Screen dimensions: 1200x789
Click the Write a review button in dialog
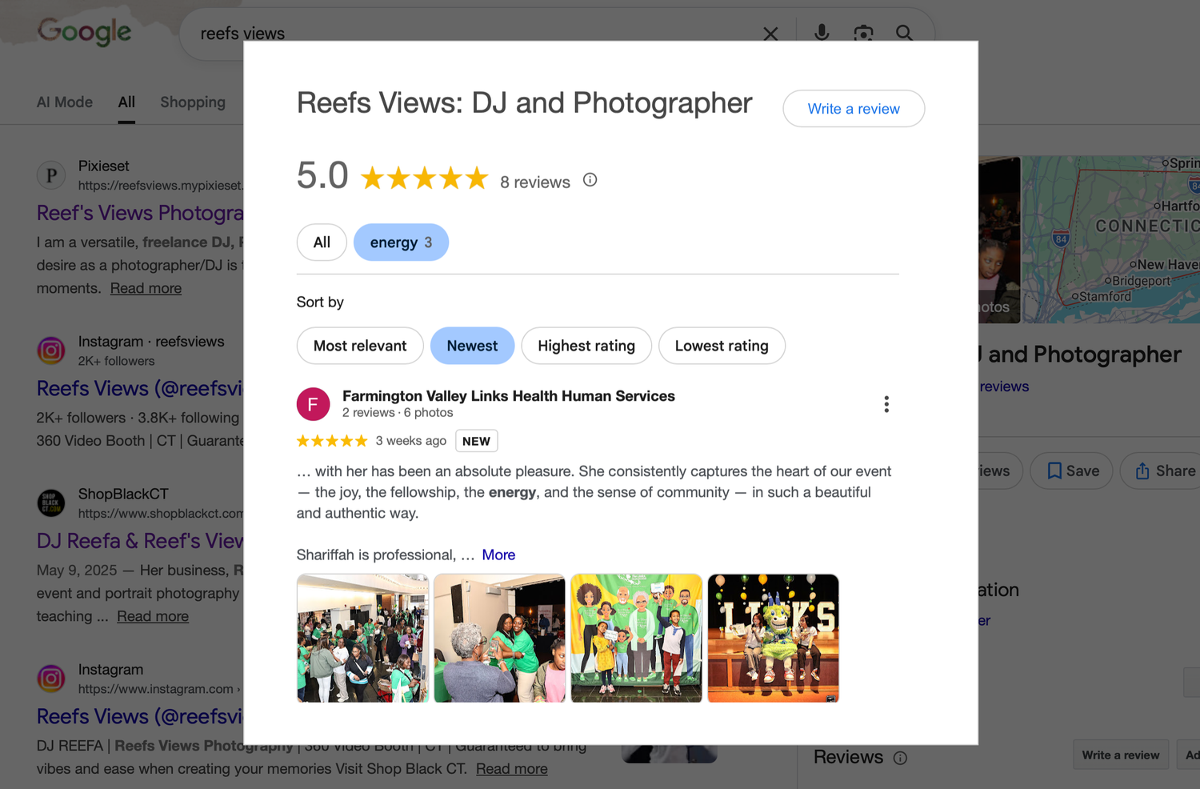point(854,109)
